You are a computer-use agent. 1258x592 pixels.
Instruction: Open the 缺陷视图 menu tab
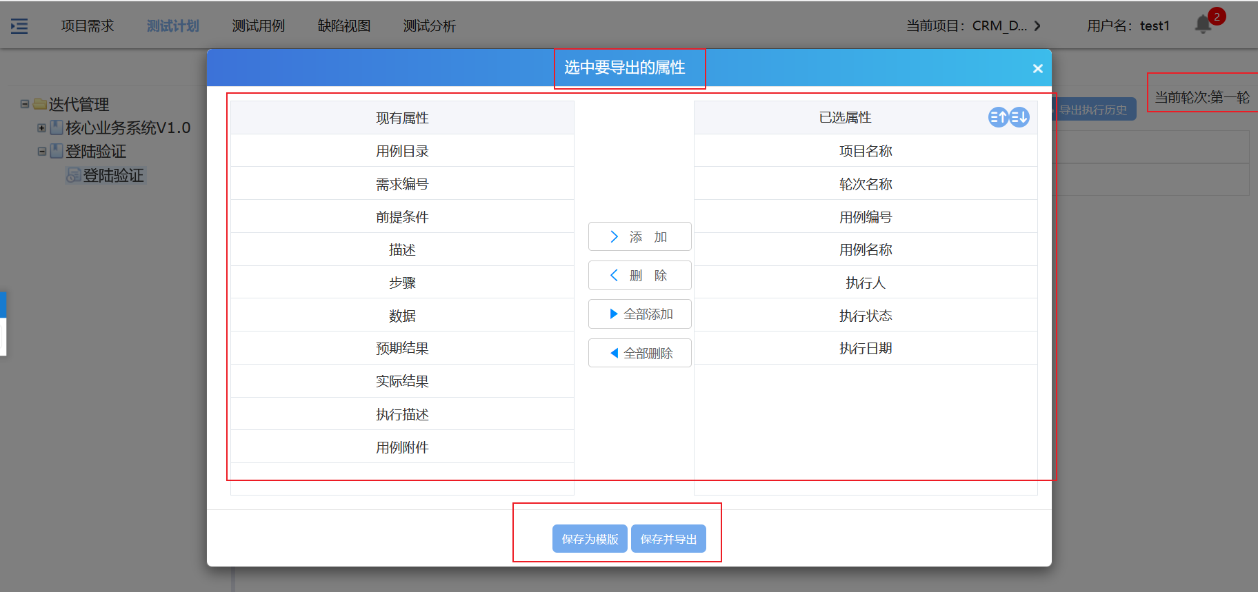tap(343, 26)
